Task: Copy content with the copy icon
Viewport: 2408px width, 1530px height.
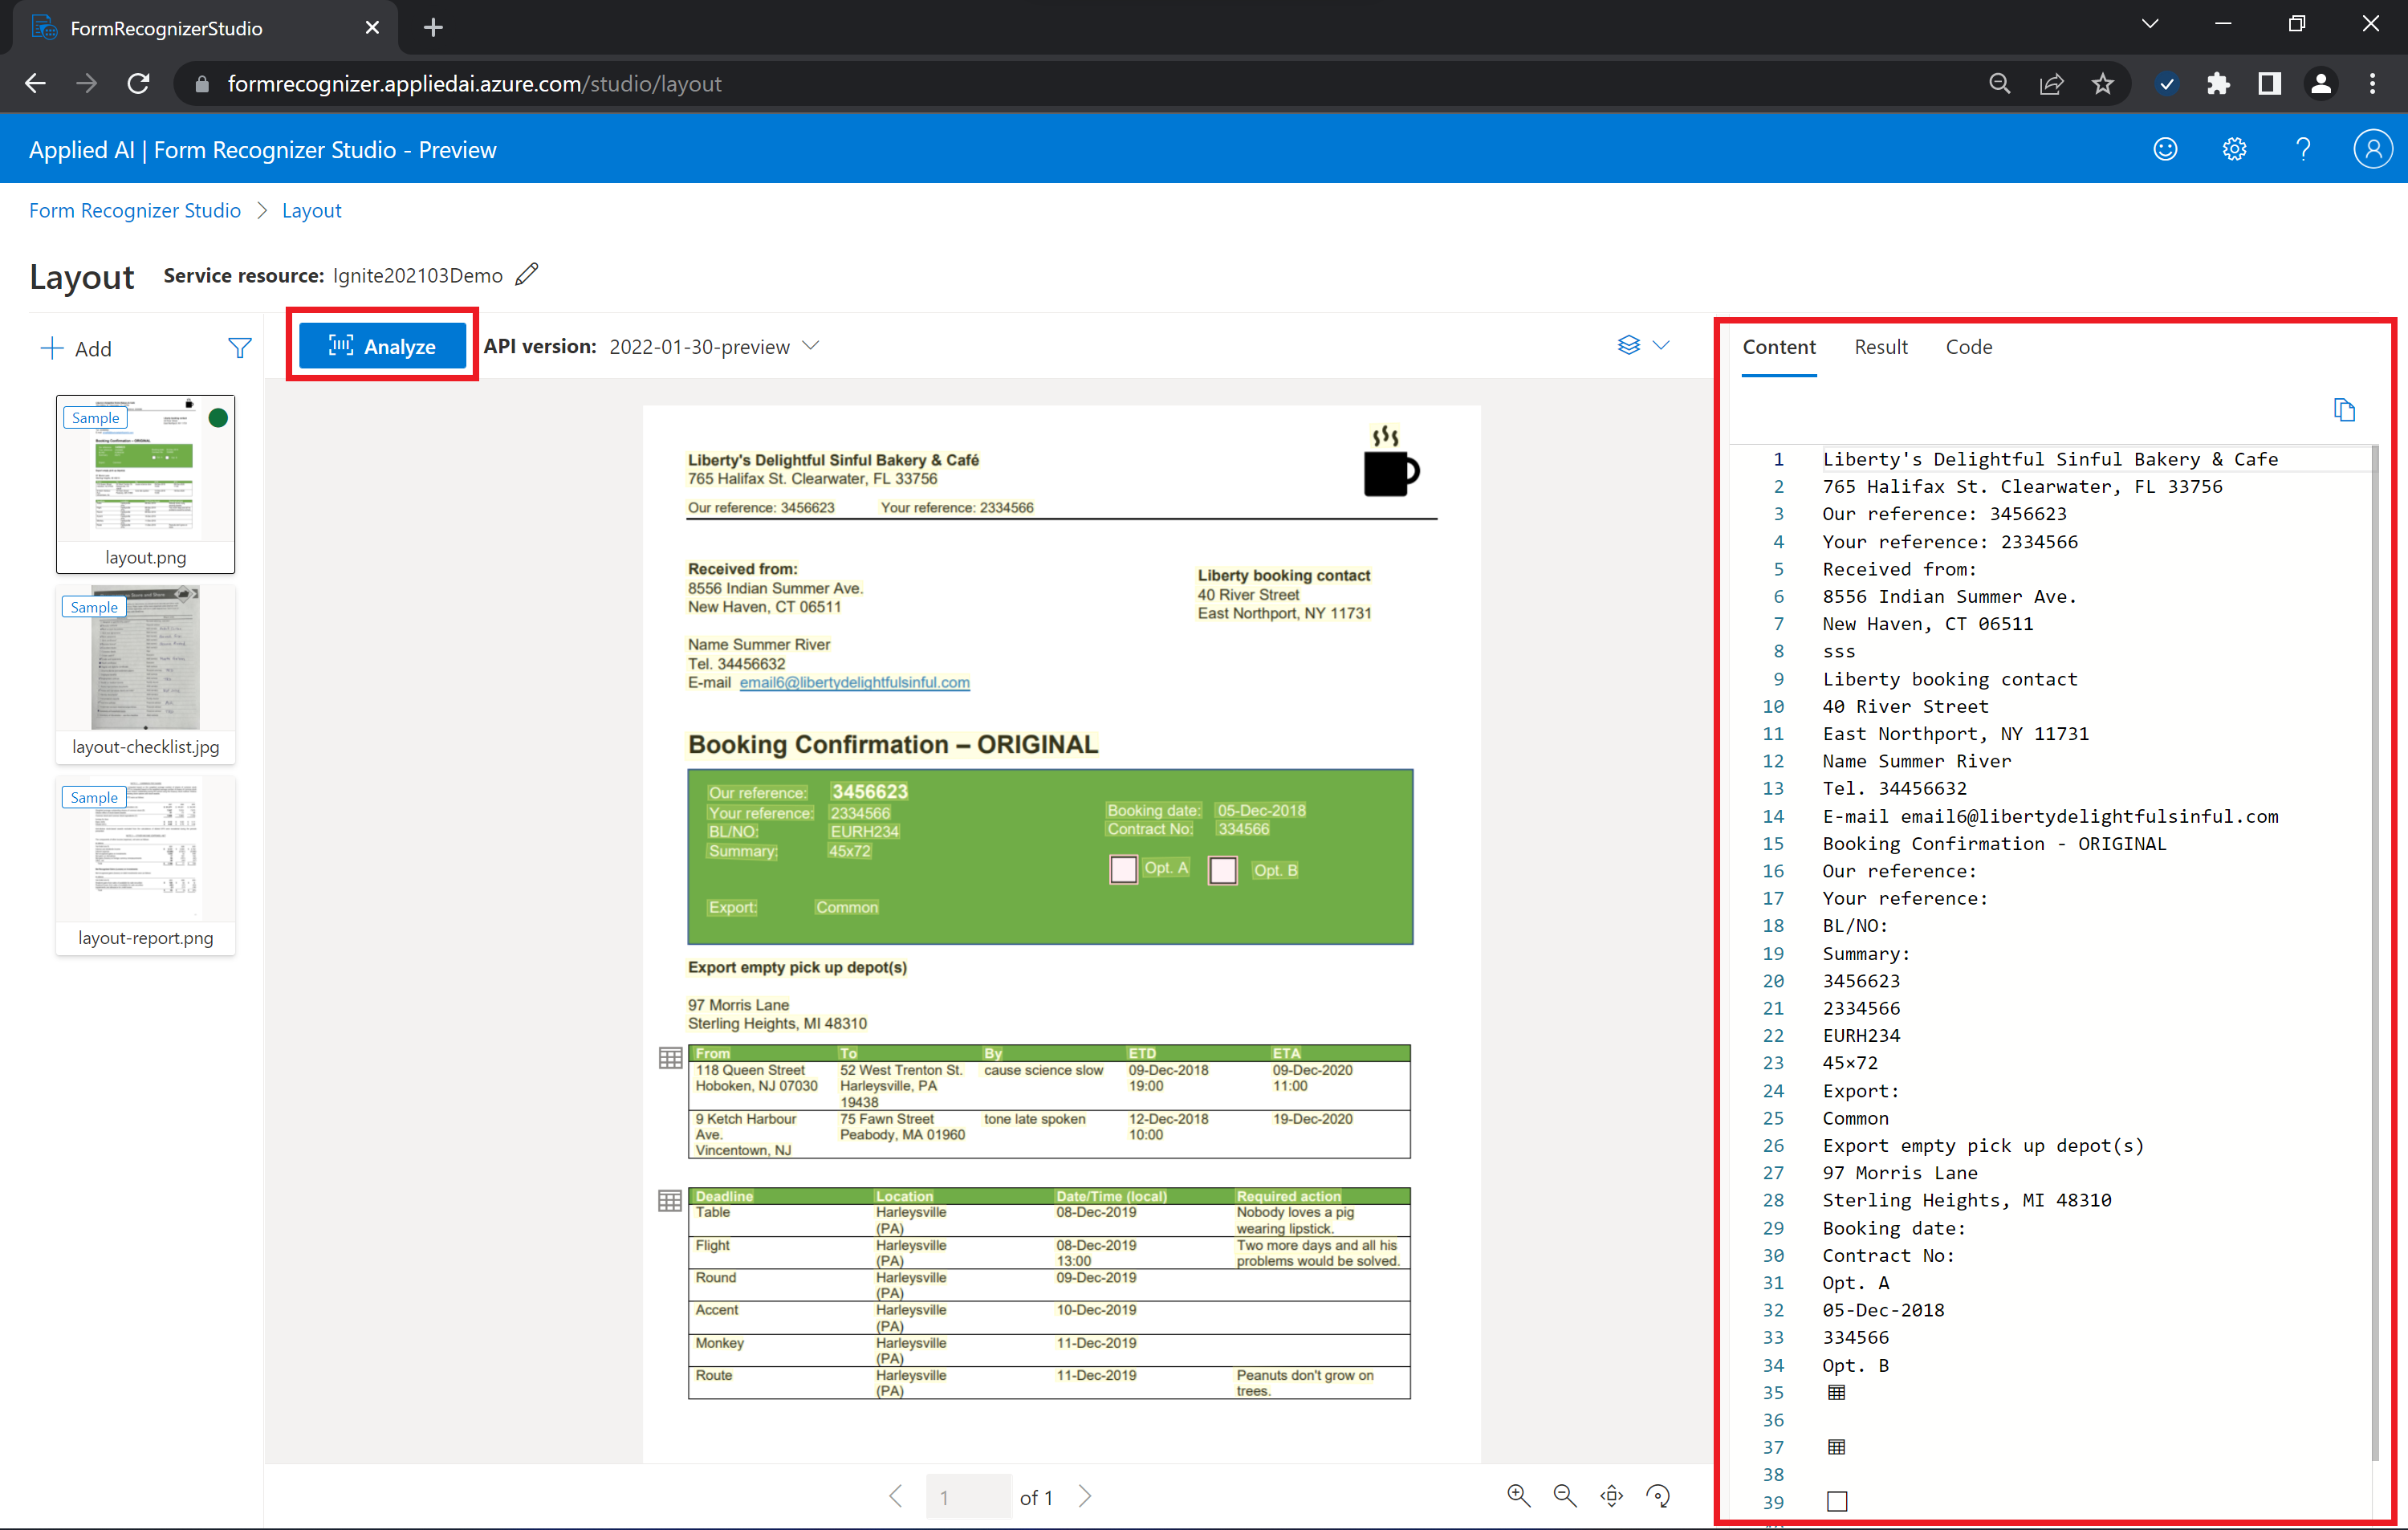Action: tap(2344, 410)
